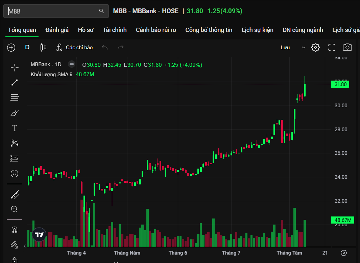Viewport: 360px width, 263px height.
Task: Take a chart snapshot with camera icon
Action: [347, 48]
